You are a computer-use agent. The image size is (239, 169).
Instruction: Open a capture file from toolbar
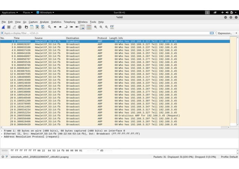pyautogui.click(x=26, y=27)
